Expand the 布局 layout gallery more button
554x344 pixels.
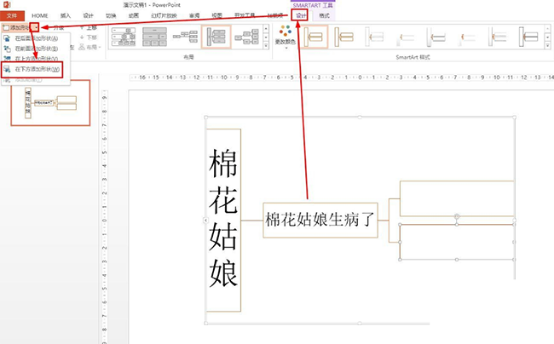[x=266, y=45]
